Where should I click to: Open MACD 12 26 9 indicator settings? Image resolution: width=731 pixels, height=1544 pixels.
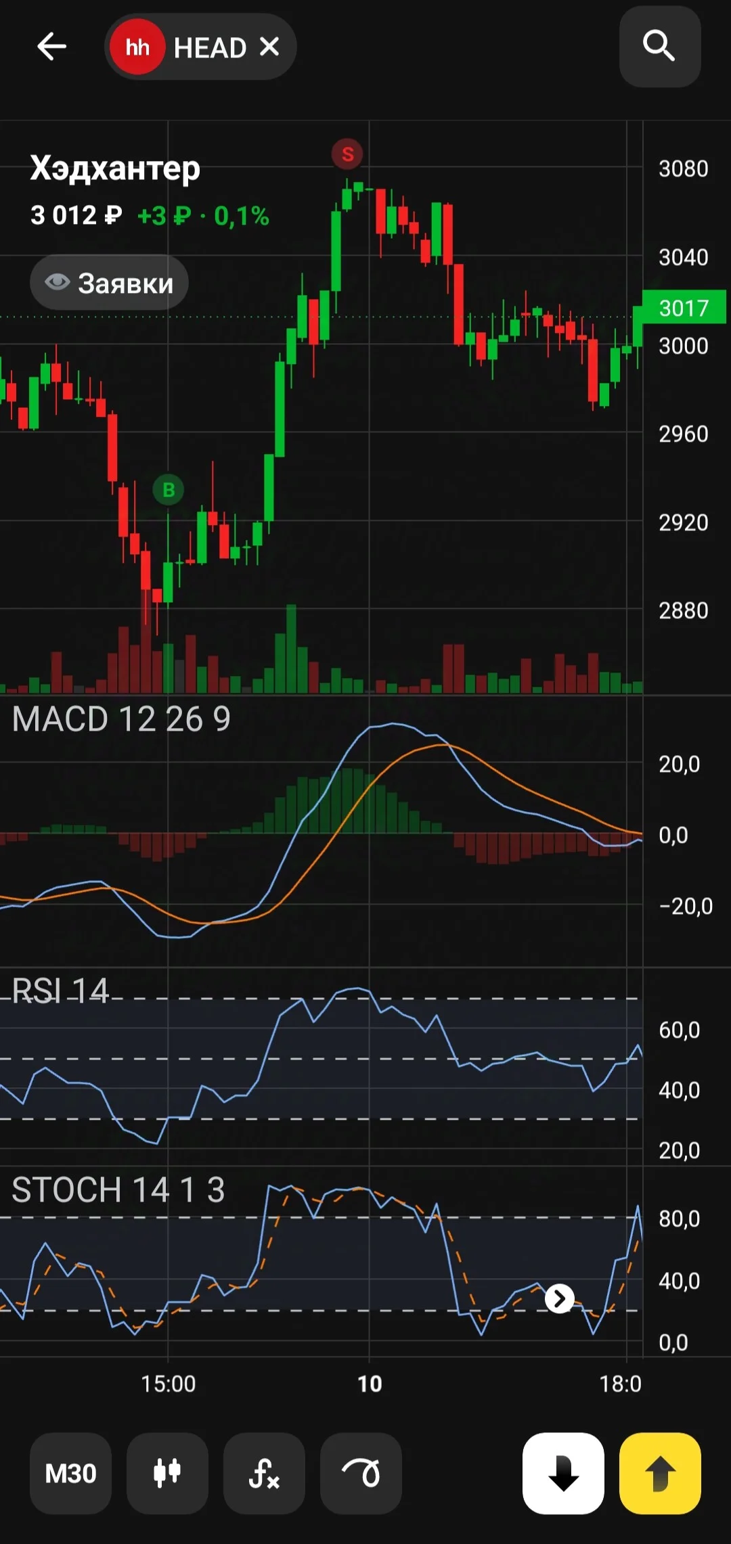click(121, 719)
